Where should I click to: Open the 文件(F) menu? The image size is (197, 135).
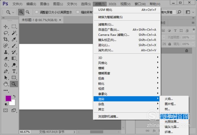tap(17, 4)
